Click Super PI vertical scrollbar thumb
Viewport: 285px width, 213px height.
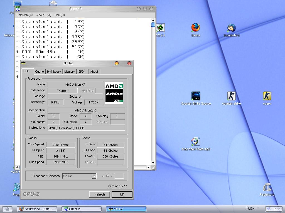(153, 25)
